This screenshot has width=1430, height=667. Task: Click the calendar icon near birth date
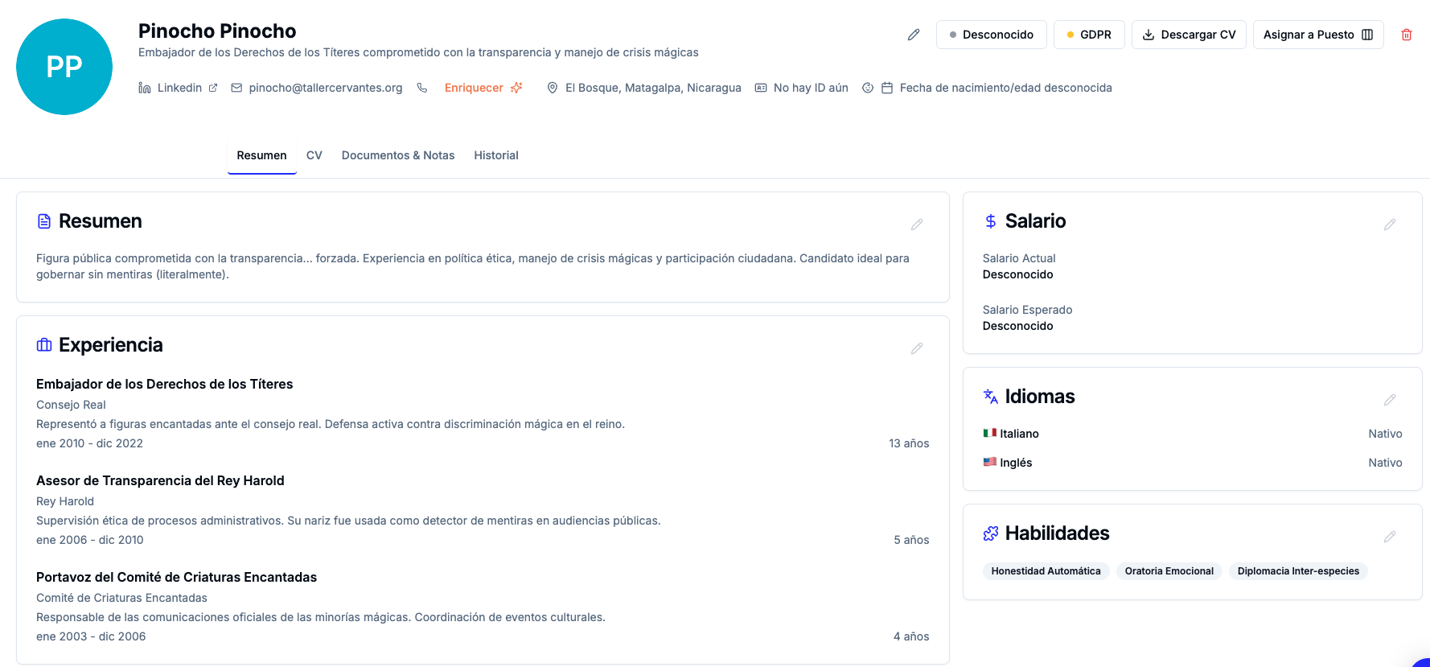887,88
